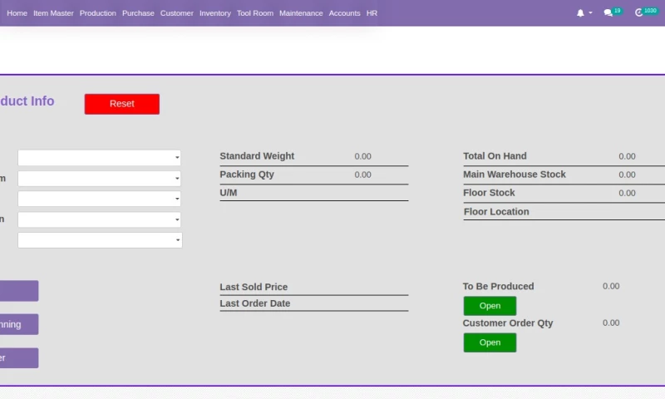The width and height of the screenshot is (665, 399).
Task: Open the Item Master menu
Action: coord(53,13)
